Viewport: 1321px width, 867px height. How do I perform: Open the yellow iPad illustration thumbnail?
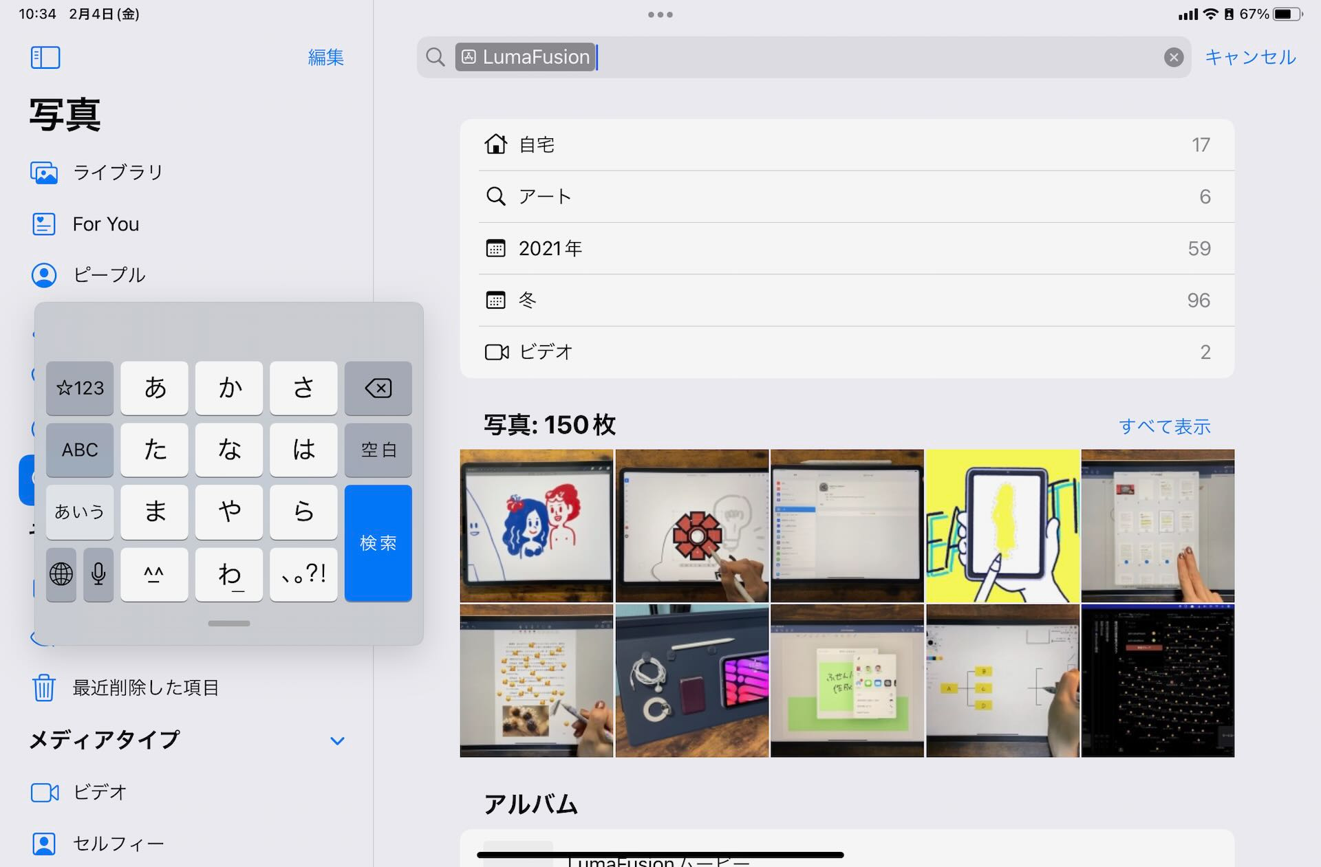[1002, 526]
